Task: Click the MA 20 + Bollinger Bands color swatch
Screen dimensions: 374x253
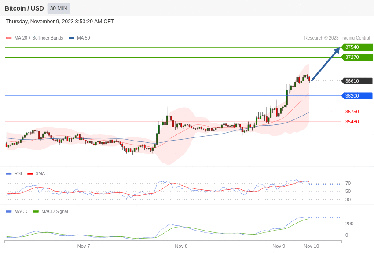Action: 9,38
